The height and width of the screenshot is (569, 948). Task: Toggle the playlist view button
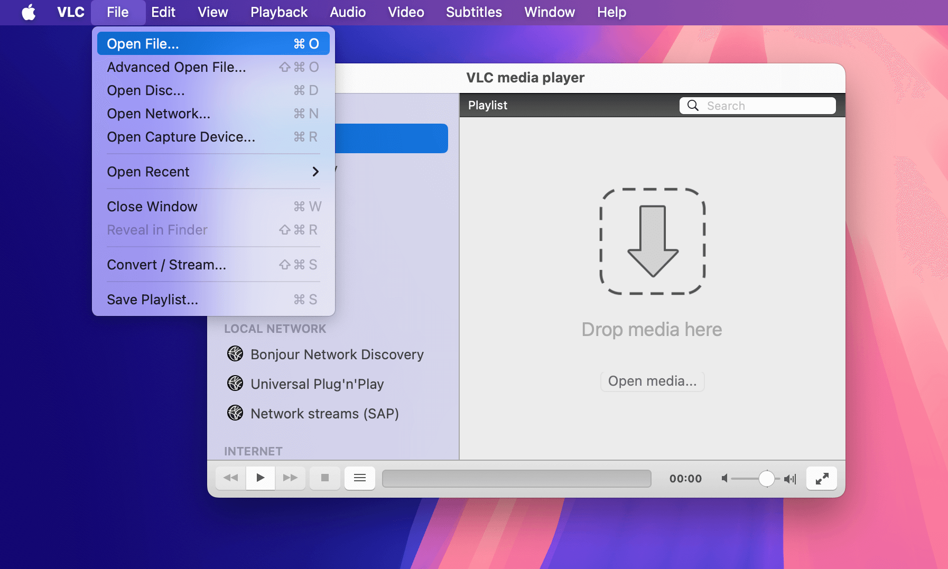coord(360,478)
